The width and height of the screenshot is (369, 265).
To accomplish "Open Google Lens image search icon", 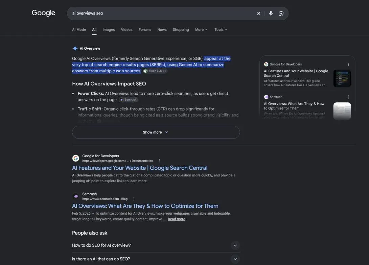I will 281,14.
